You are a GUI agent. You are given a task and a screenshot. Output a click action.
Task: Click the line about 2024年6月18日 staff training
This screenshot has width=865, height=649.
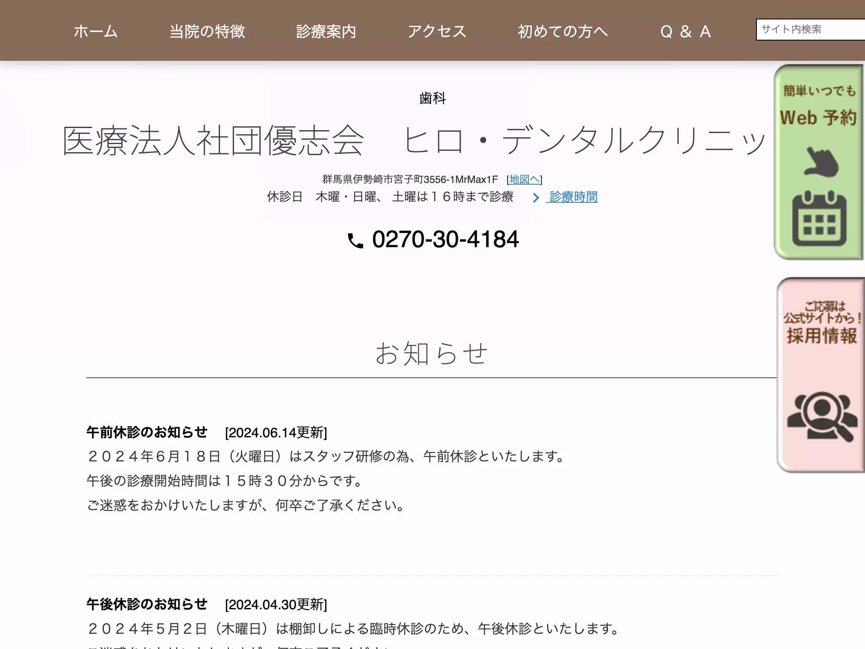tap(326, 456)
